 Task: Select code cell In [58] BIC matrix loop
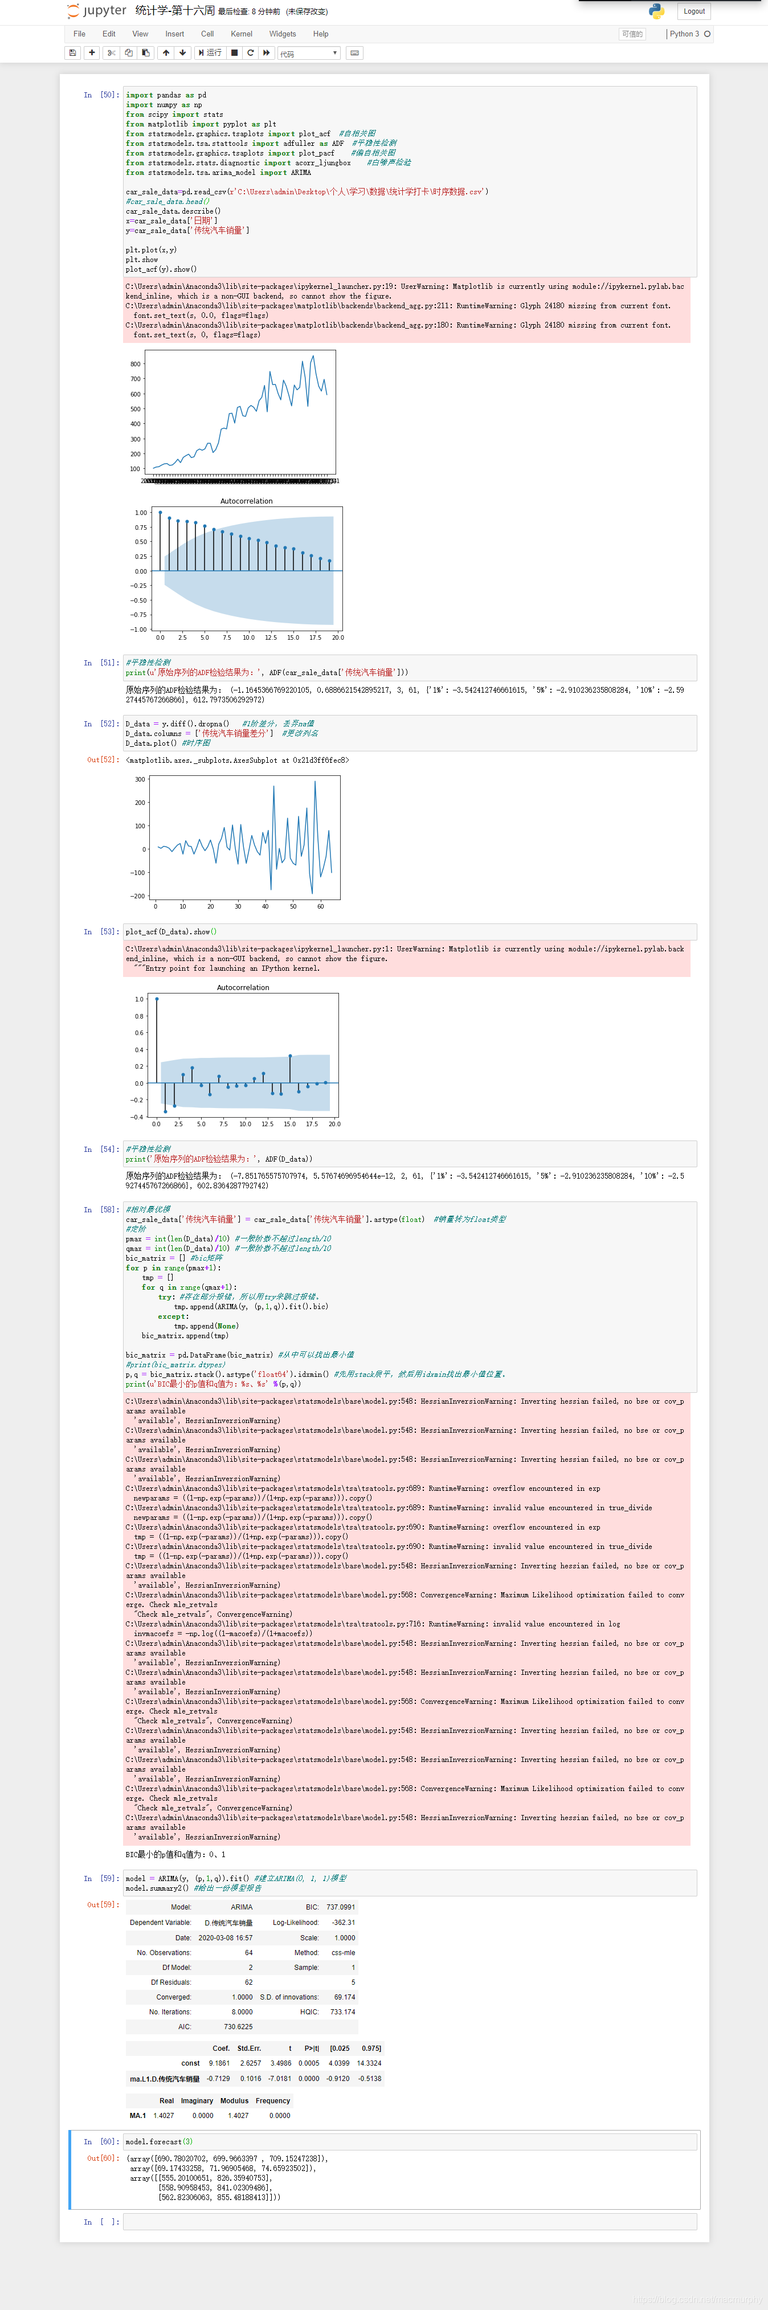(410, 1297)
